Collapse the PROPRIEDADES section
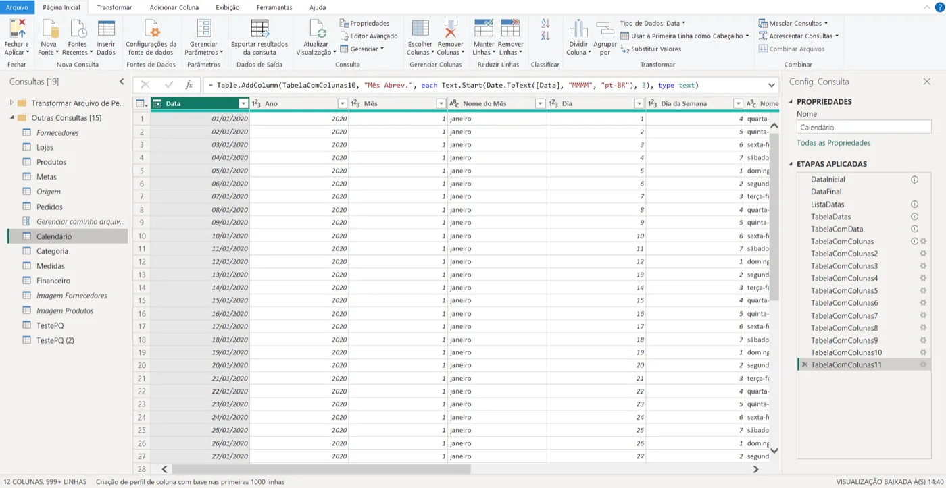Screen dimensions: 946x488 click(x=791, y=102)
